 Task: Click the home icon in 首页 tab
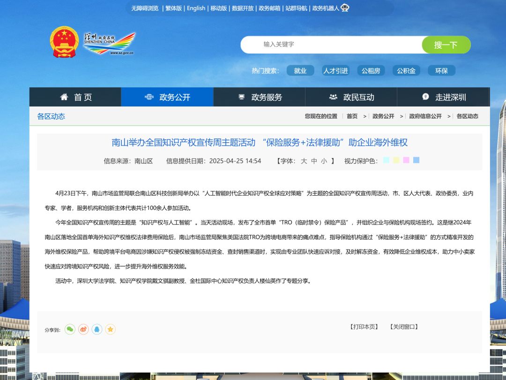pyautogui.click(x=64, y=97)
